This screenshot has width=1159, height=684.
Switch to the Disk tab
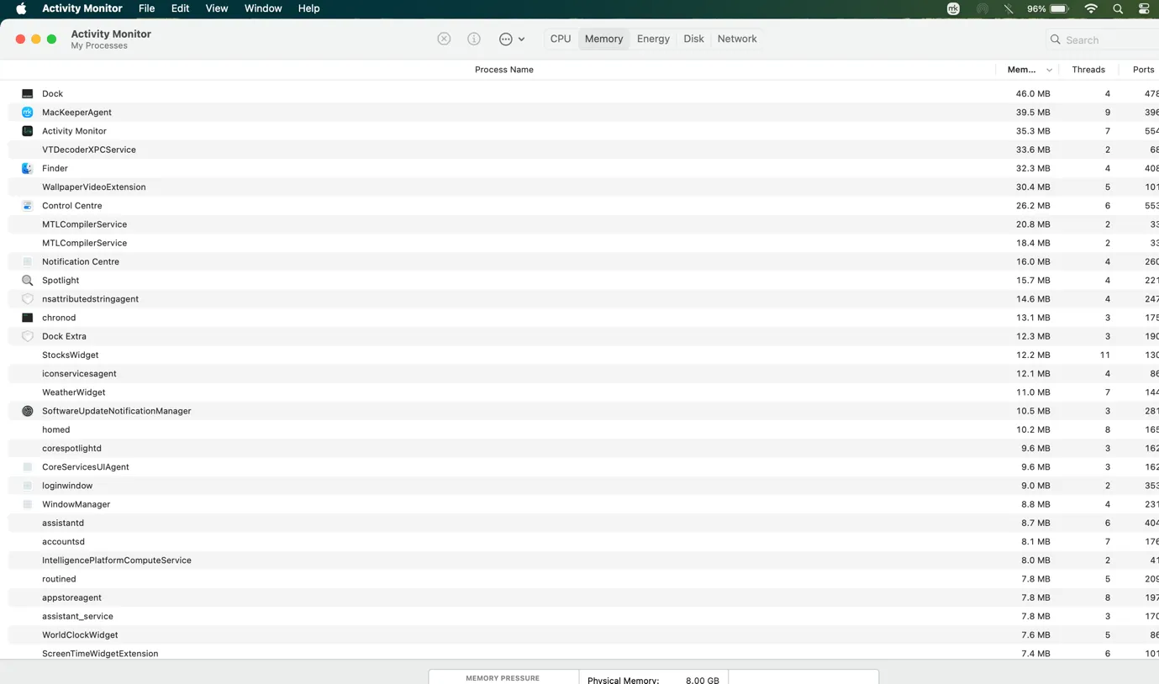coord(693,39)
